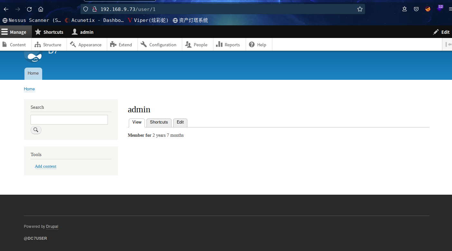Screen dimensions: 452x251
Task: Click the Edit pencil toolbar button
Action: (441, 32)
